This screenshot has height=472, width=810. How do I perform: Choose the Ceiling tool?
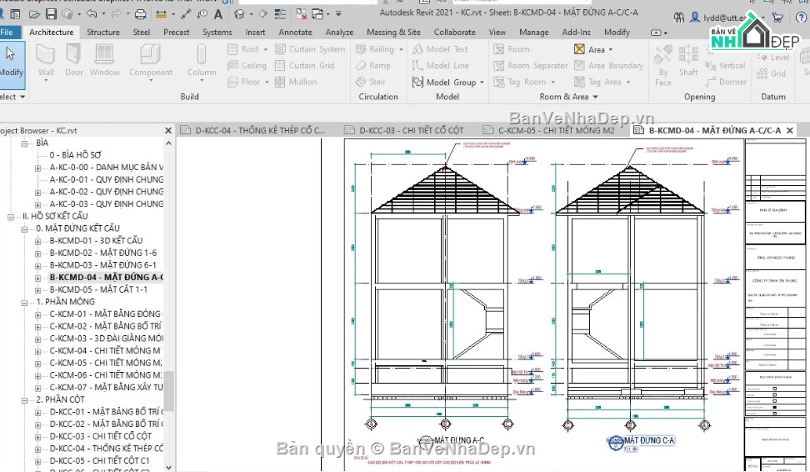tap(247, 66)
